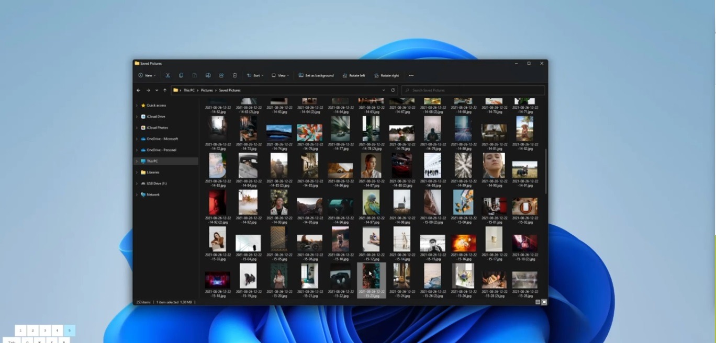Open the Sort dropdown menu
Viewport: 716px width, 343px height.
[255, 75]
